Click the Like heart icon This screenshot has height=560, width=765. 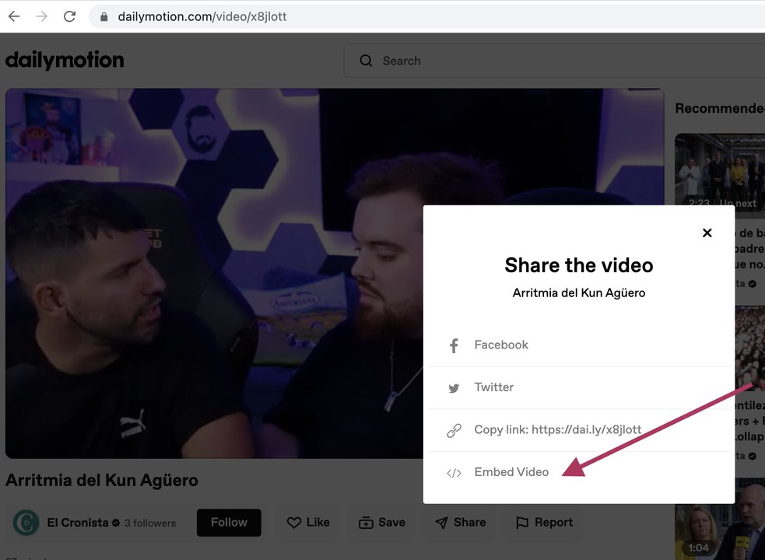(293, 523)
